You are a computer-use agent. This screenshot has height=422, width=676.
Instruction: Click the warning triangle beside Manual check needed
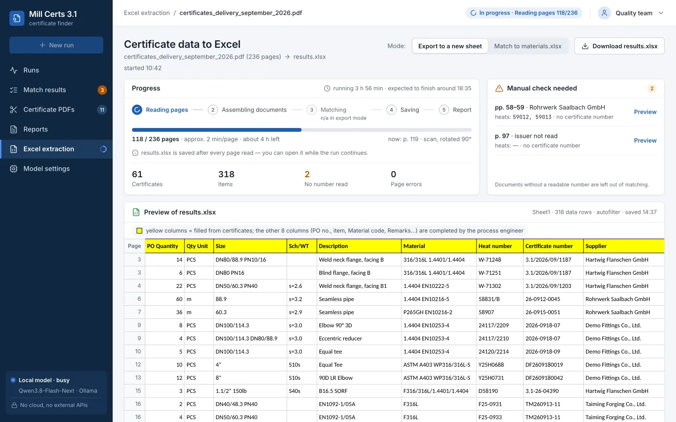499,88
